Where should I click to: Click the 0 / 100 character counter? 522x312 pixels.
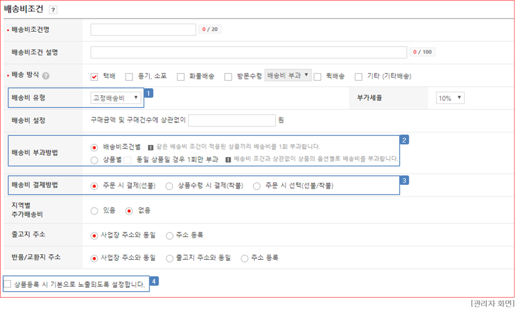422,52
